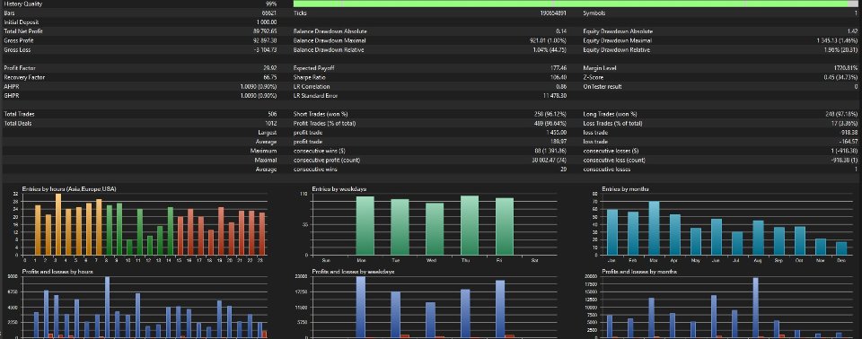Select the Loss Trades (% of total) label
The image size is (862, 339).
coord(612,124)
